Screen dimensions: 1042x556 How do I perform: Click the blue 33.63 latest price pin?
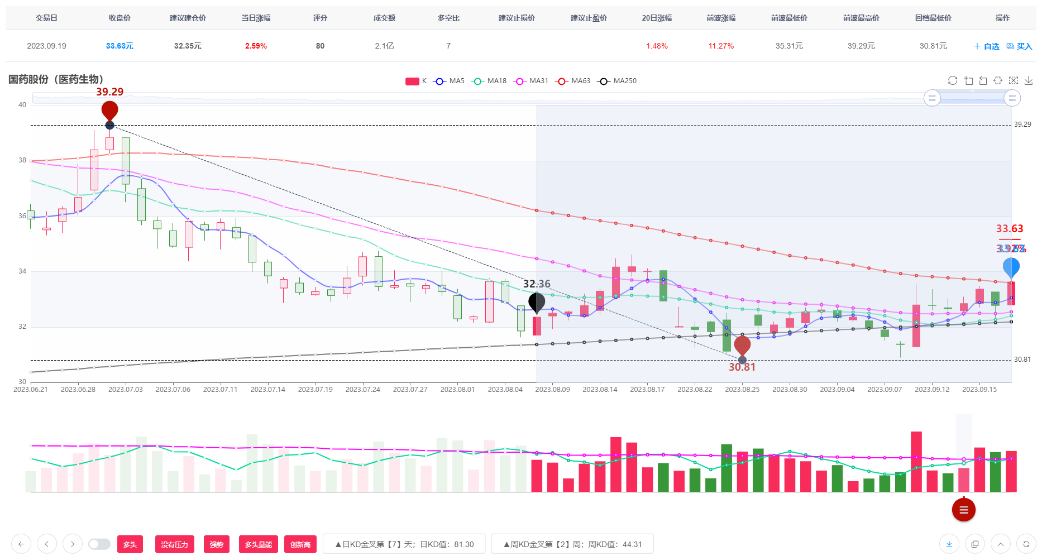click(x=1011, y=268)
